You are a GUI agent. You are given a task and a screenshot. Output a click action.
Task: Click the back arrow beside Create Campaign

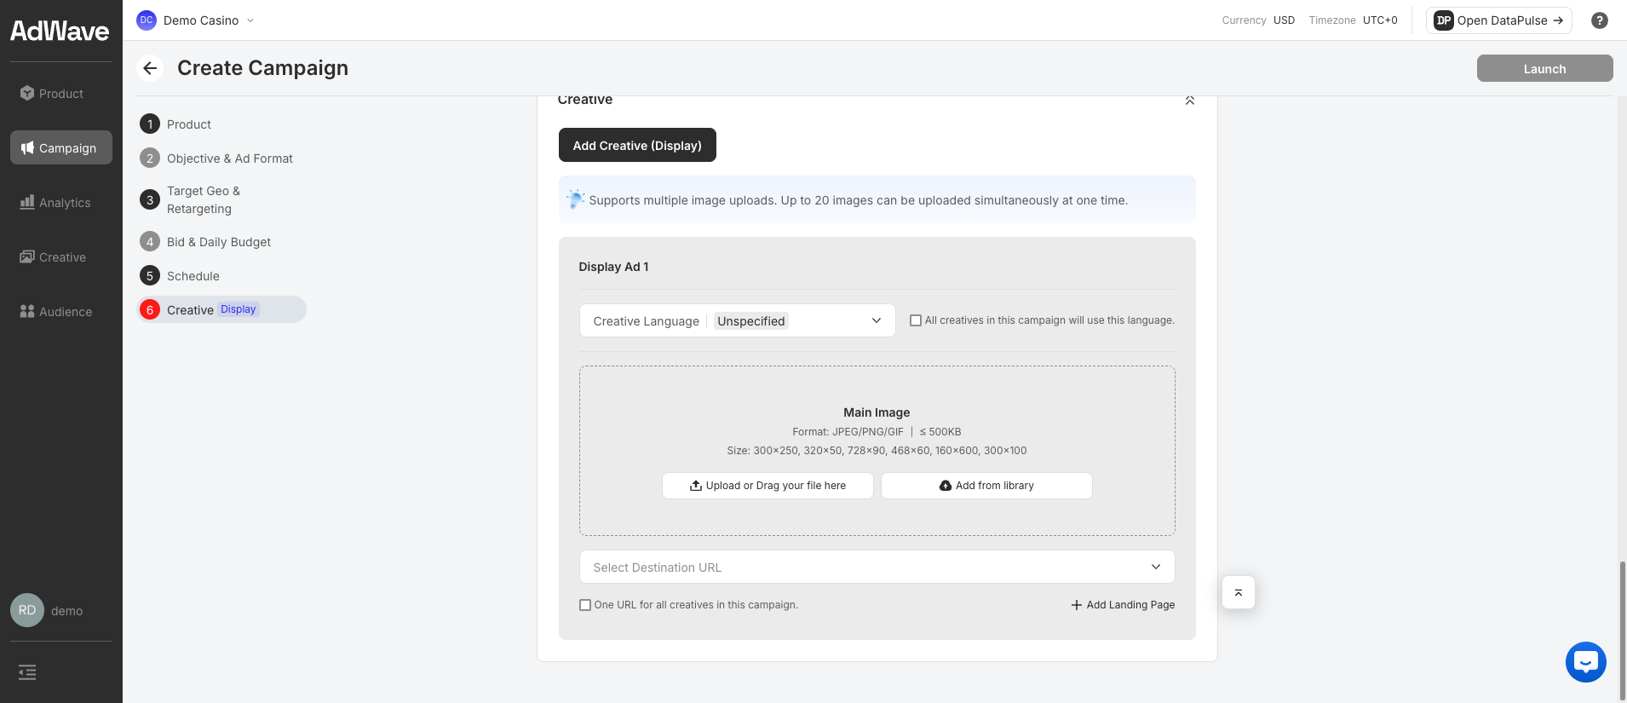150,68
